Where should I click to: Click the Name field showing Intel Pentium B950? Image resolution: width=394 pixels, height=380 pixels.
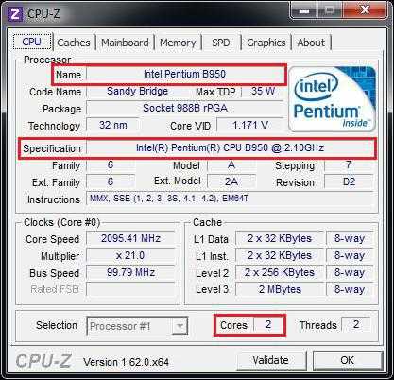point(184,74)
